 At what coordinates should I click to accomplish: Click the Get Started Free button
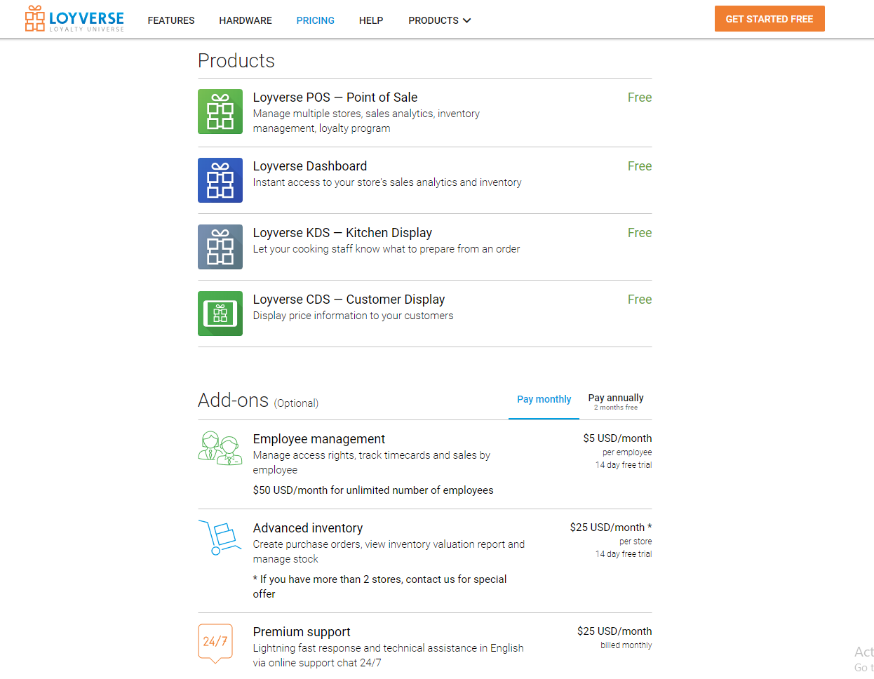tap(769, 19)
